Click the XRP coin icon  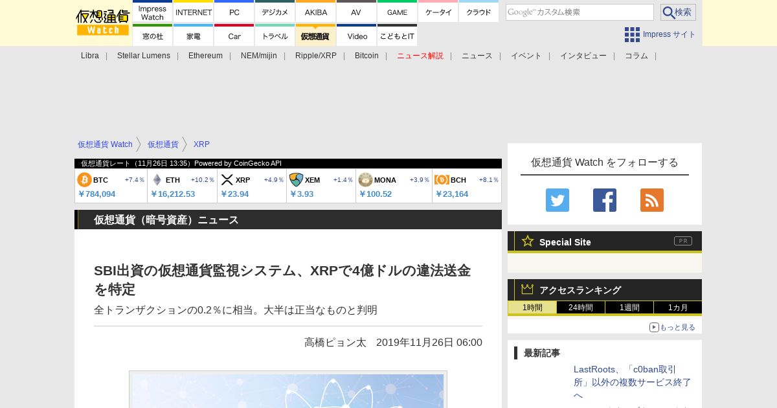point(227,179)
